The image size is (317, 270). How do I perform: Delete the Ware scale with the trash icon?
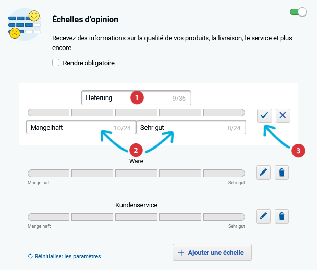tap(282, 173)
